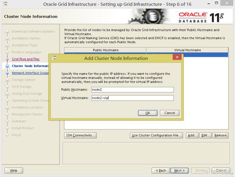This screenshot has height=177, width=235.
Task: Click the Edit... button
Action: coord(205,135)
